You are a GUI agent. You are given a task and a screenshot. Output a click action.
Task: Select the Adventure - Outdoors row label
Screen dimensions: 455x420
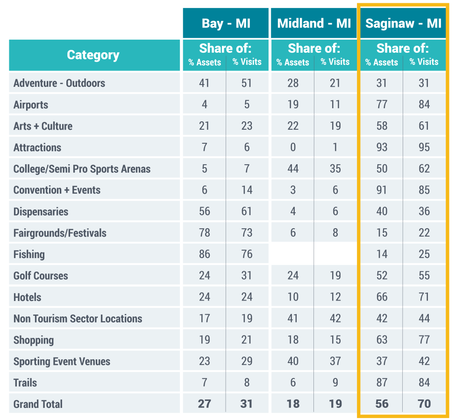[59, 83]
